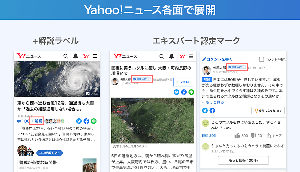Viewport: 300px width, 172px height.
Task: Click the +解説 label
Action: coord(37,121)
